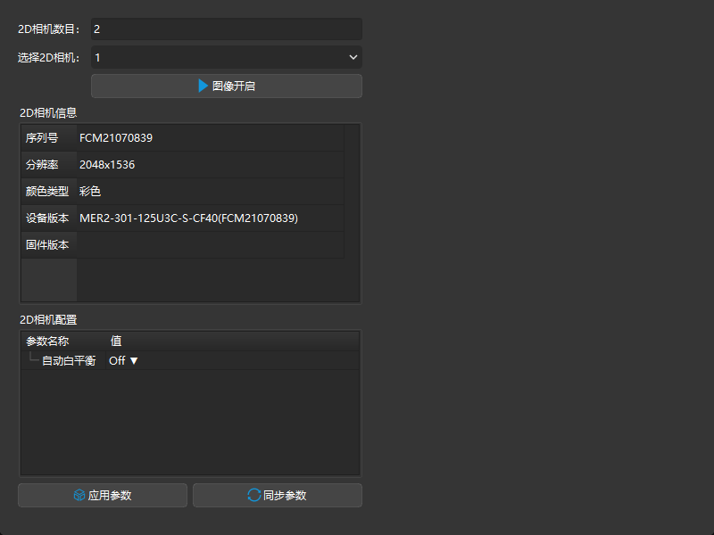Select the 彩色 color type value

point(210,192)
